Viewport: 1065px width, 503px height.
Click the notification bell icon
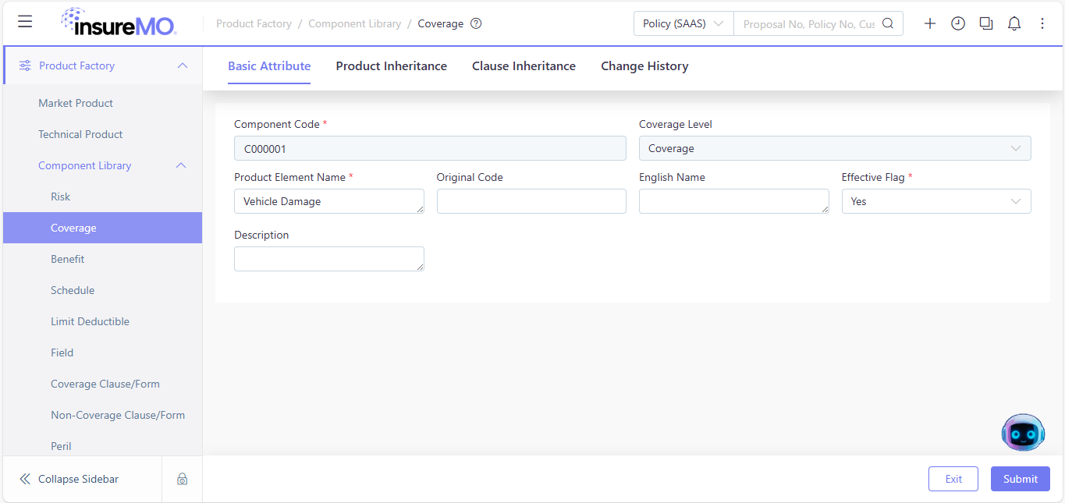pos(1014,23)
